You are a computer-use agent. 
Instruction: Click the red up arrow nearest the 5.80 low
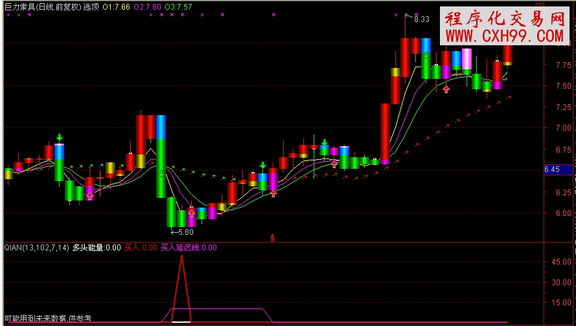click(x=192, y=212)
